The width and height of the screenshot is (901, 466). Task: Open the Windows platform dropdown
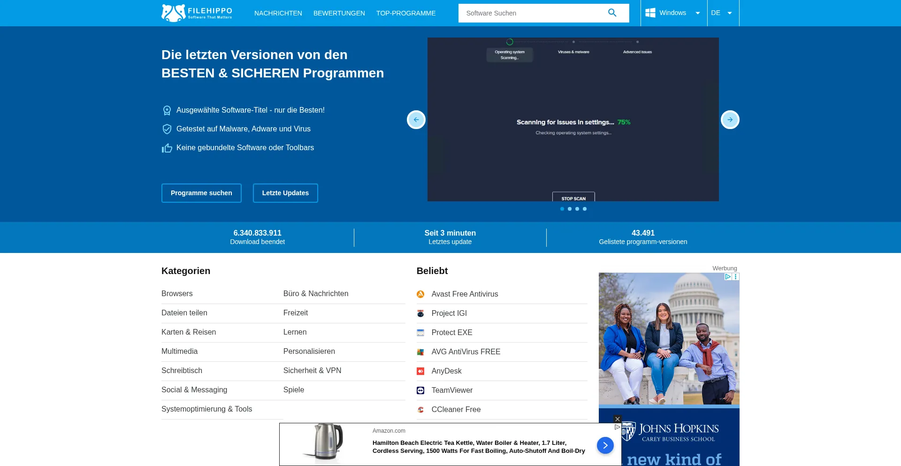[x=673, y=13]
